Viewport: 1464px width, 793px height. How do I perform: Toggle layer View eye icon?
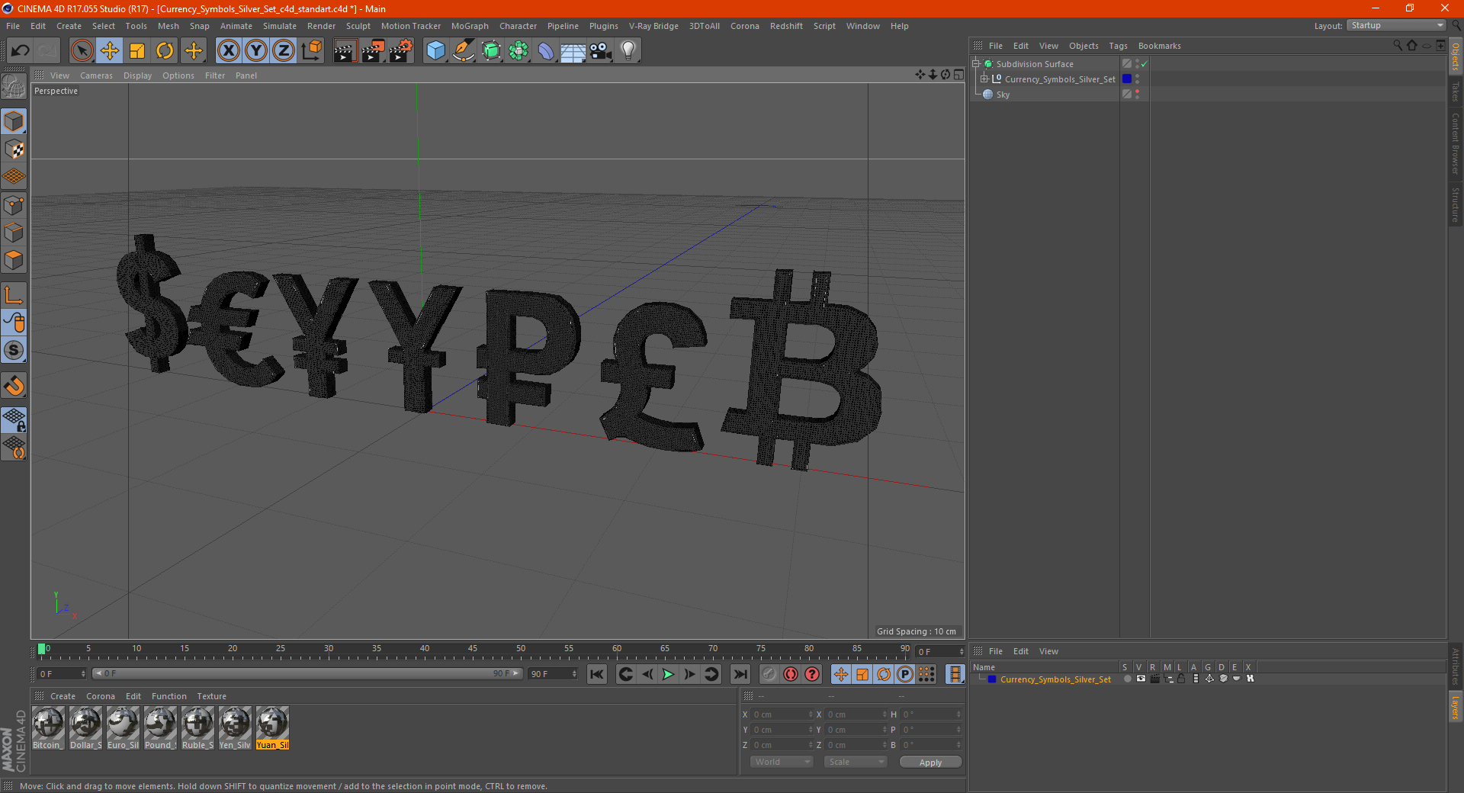[x=1141, y=679]
